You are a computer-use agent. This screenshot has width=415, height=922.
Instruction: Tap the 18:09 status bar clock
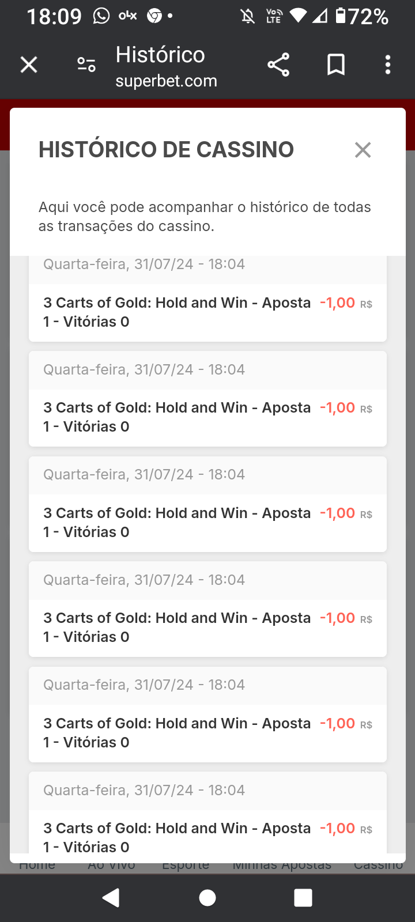pos(54,16)
